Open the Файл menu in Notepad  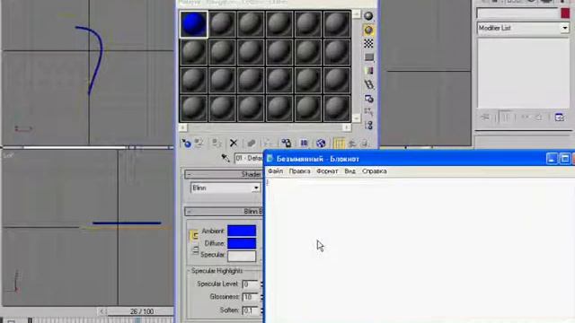click(x=276, y=171)
